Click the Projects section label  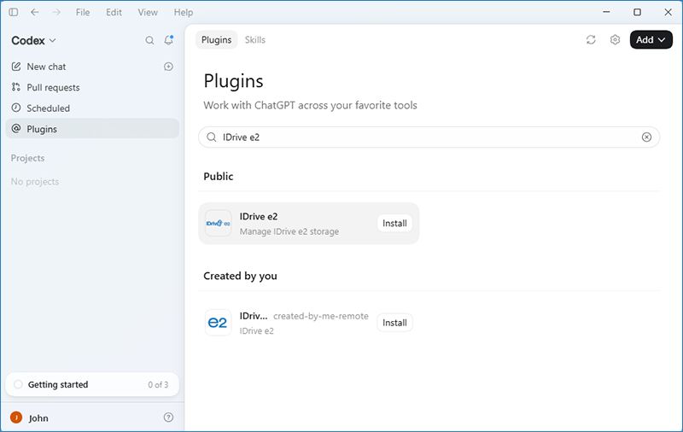tap(28, 158)
